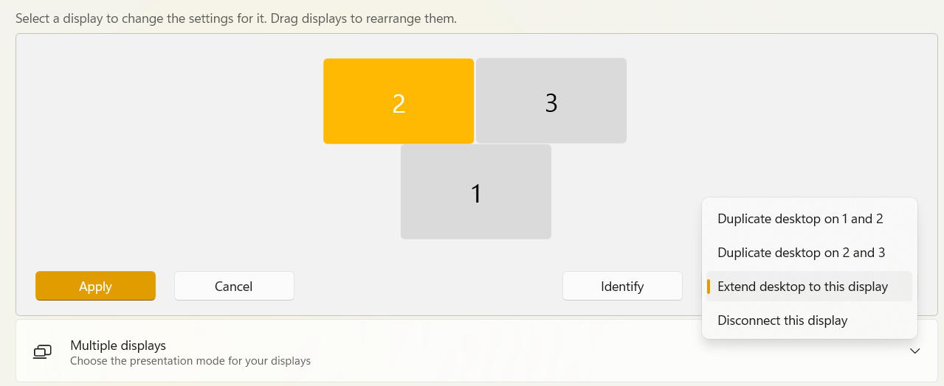Click the number 1 on the lower display
Screen dimensions: 944x386
(x=476, y=194)
